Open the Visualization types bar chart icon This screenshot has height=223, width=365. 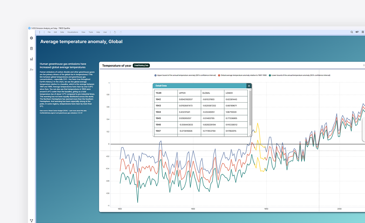[31, 59]
